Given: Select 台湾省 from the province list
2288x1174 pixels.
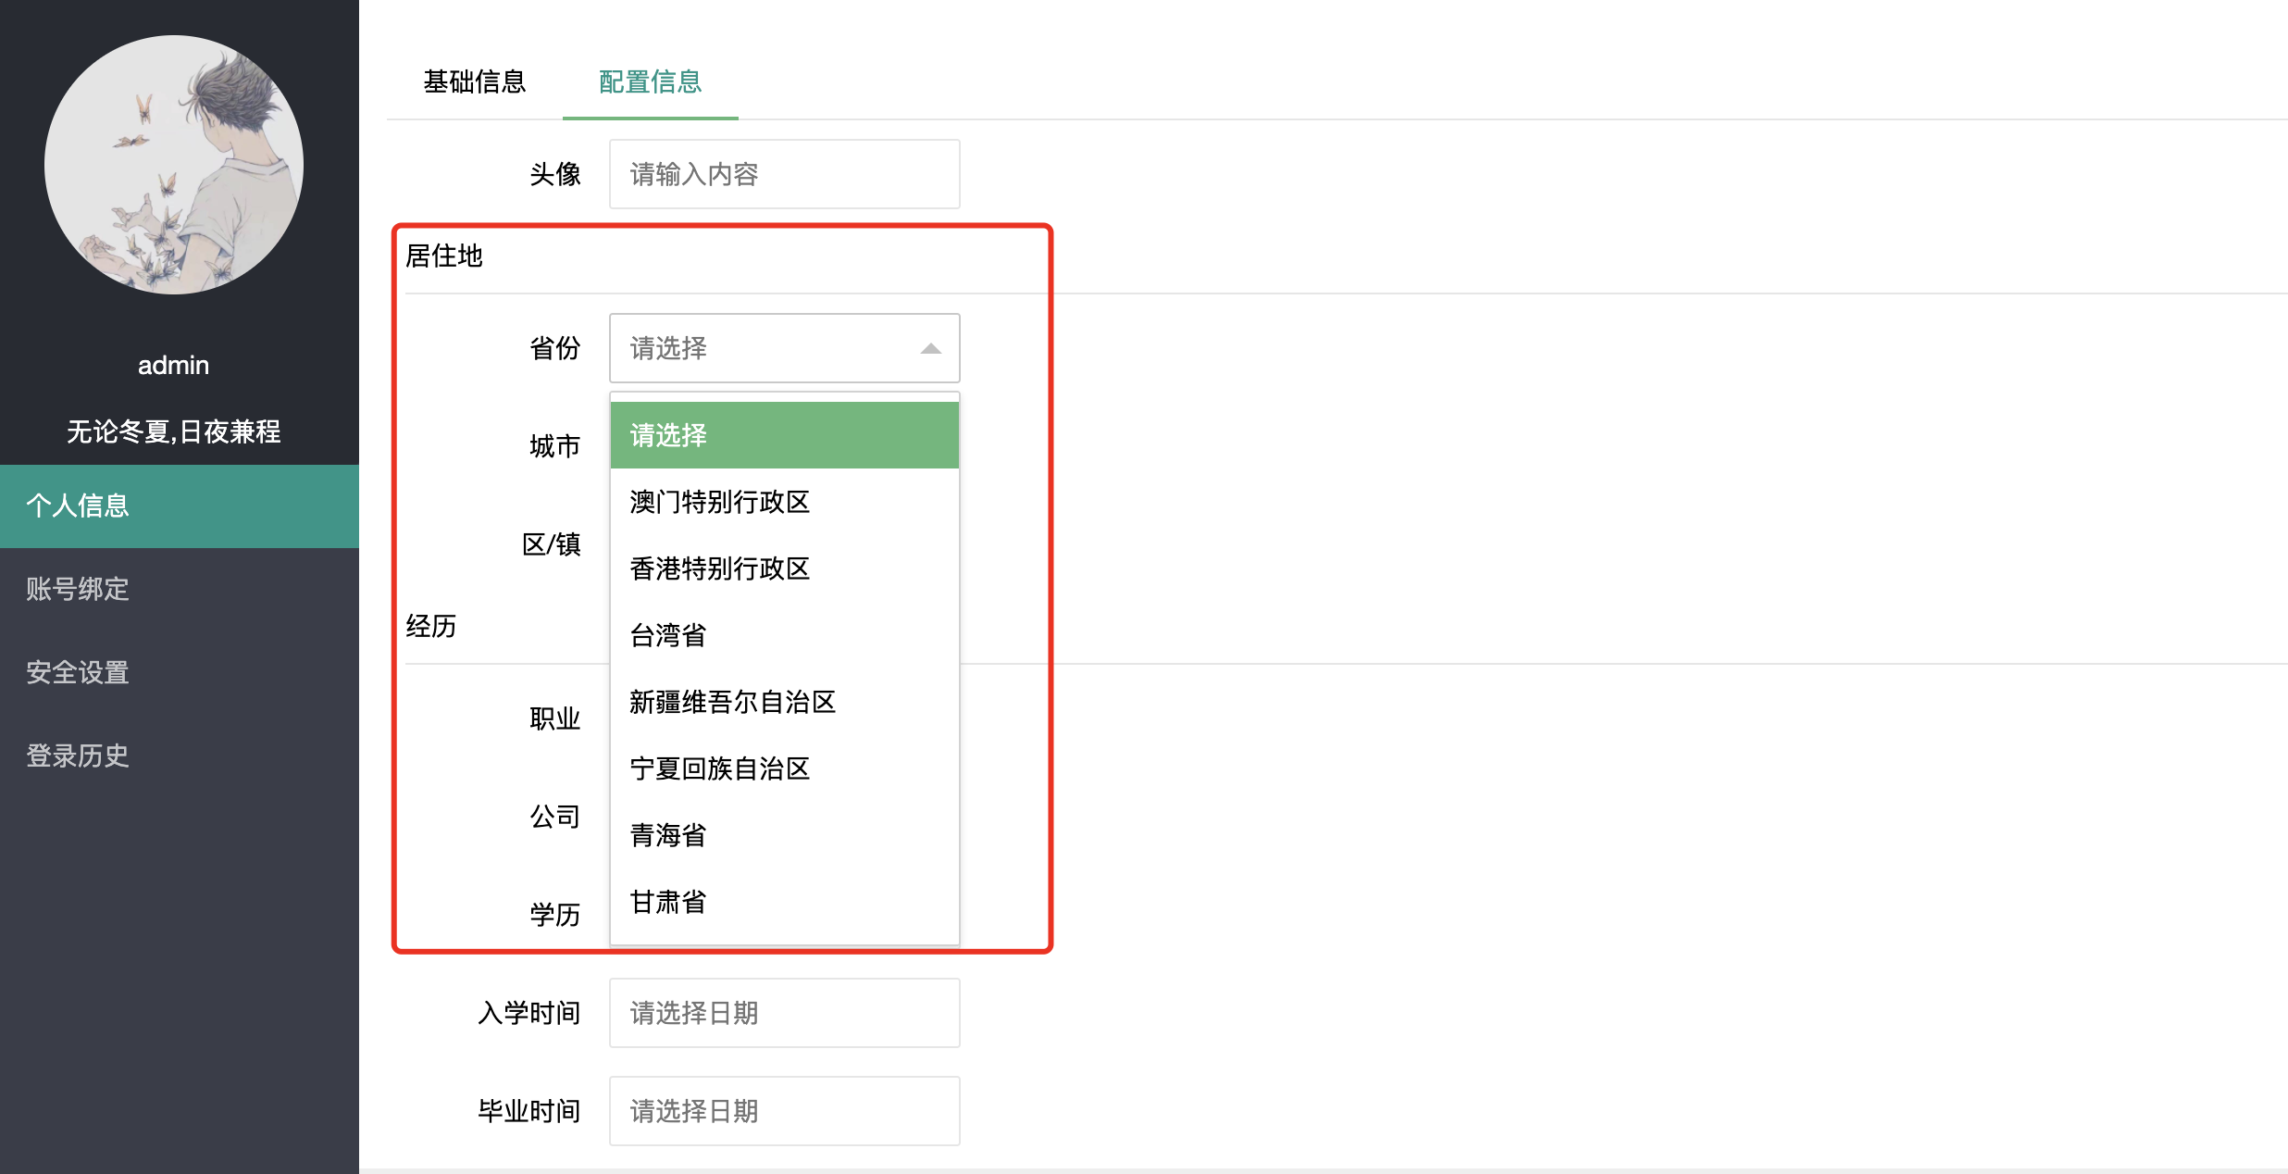Looking at the screenshot, I should tap(666, 635).
